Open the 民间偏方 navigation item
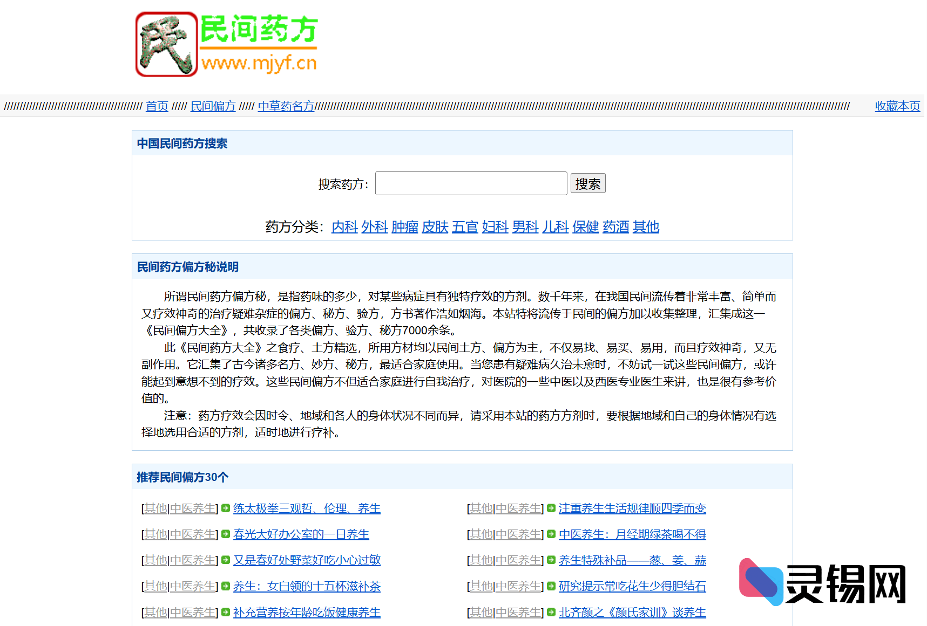This screenshot has height=626, width=927. [213, 106]
